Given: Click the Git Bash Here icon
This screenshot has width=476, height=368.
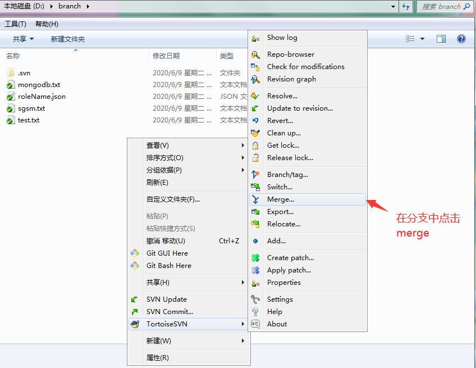Looking at the screenshot, I should coord(135,266).
